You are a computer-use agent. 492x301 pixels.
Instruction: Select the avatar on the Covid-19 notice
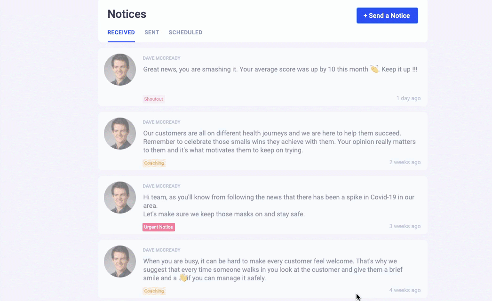tap(120, 198)
